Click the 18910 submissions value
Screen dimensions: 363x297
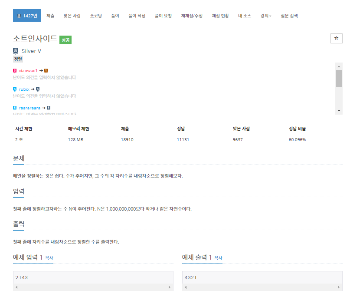pyautogui.click(x=127, y=139)
